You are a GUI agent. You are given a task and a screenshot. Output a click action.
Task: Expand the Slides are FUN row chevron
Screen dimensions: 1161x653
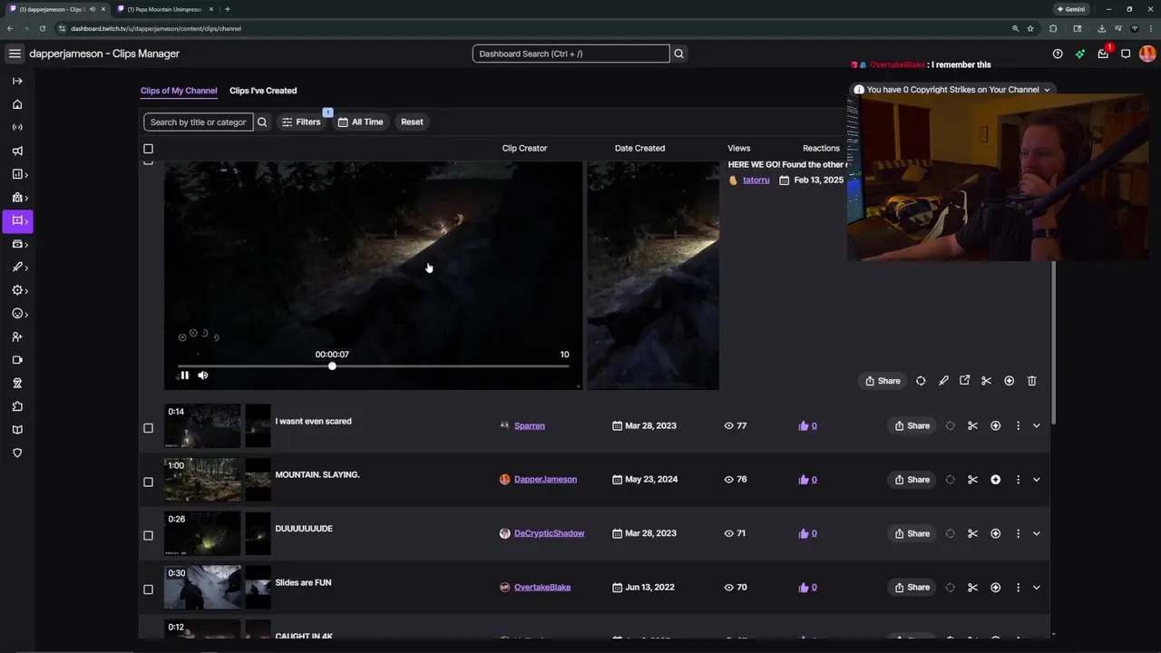pos(1037,588)
